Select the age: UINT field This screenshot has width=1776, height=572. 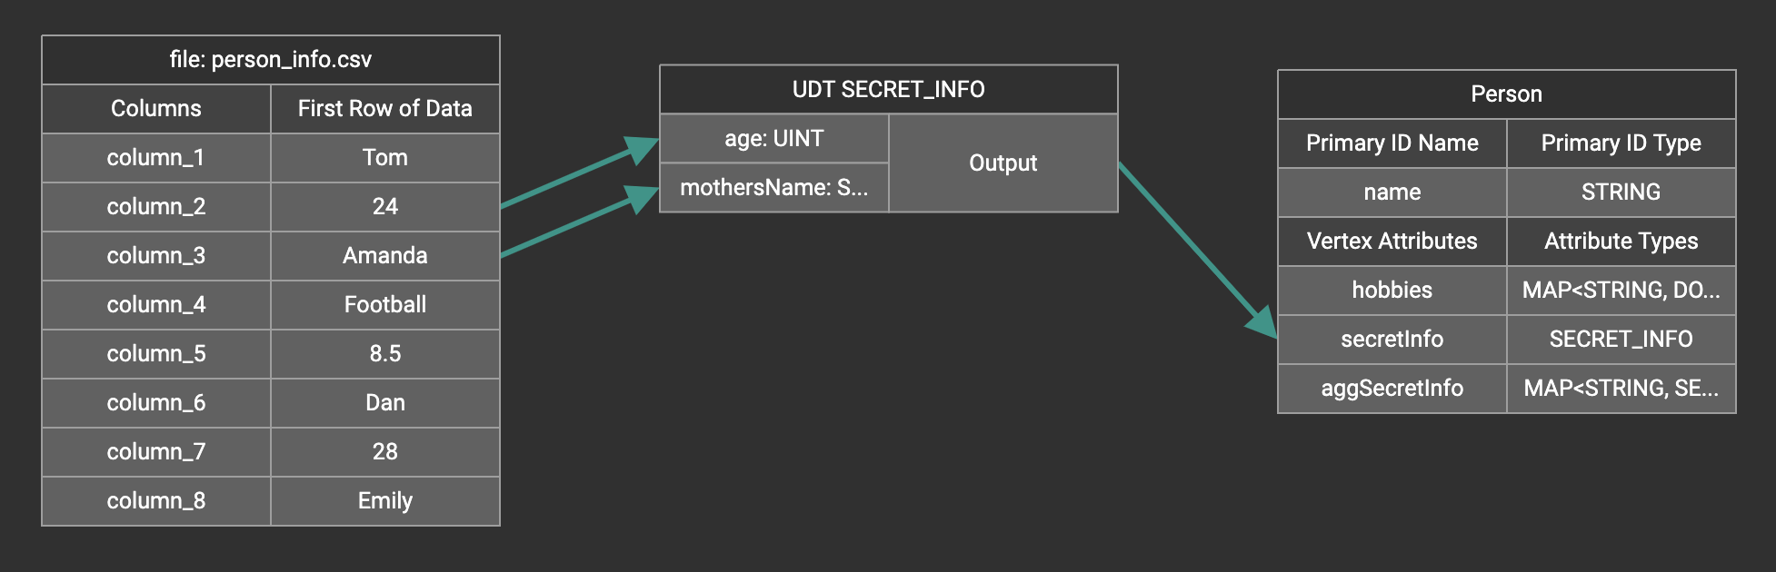773,138
